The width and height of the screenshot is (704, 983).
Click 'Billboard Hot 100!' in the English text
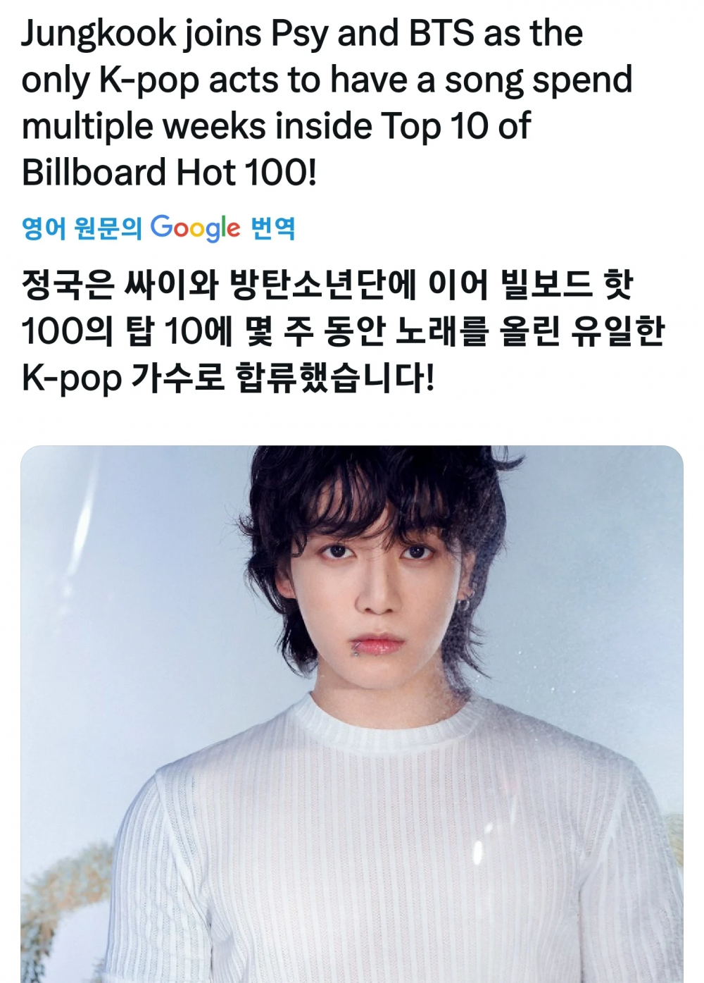tap(169, 173)
